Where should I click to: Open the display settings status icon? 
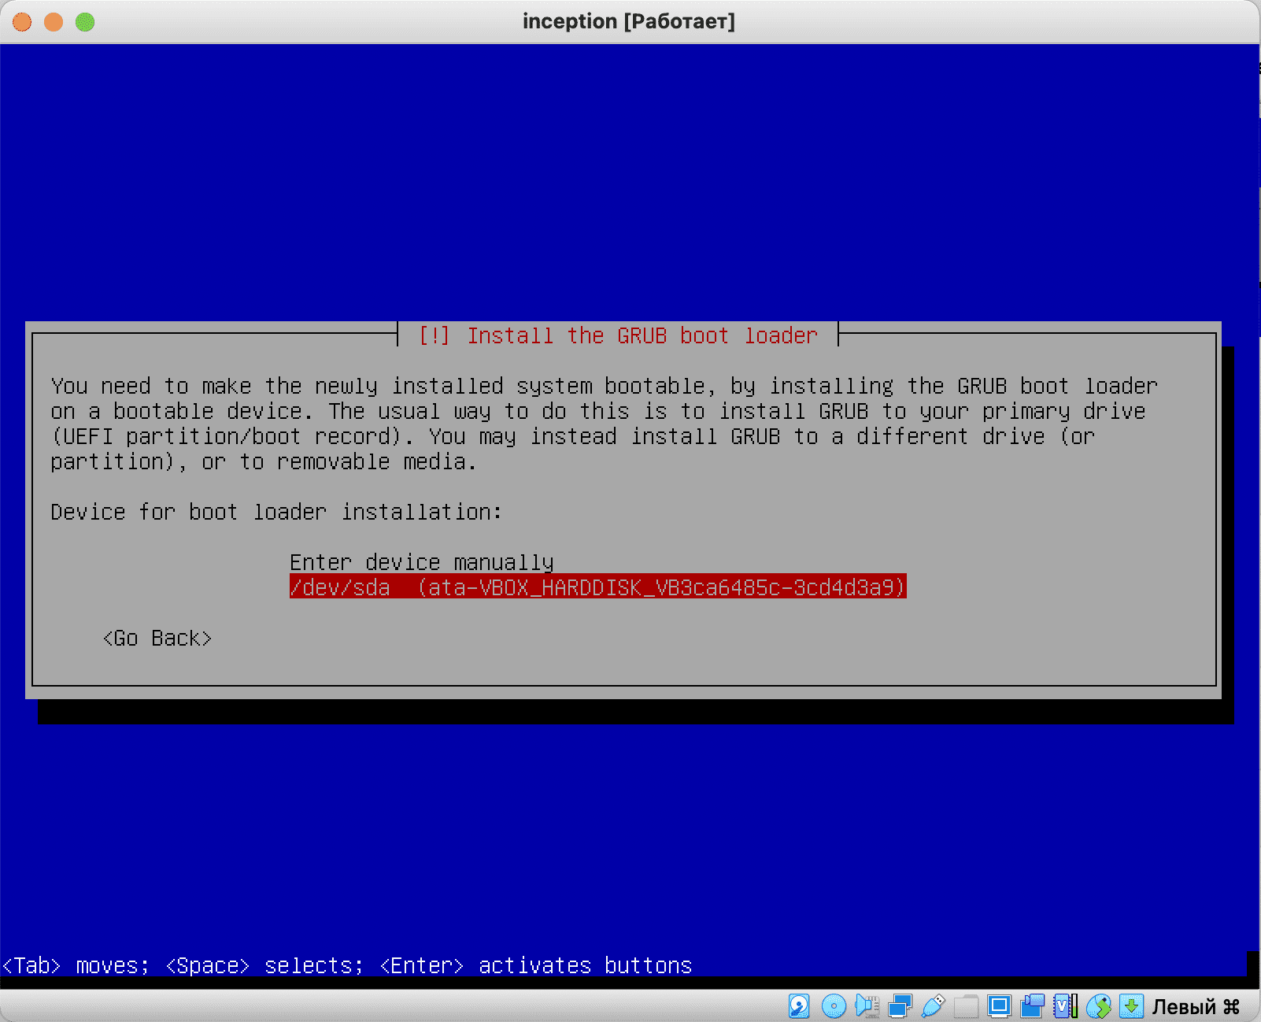[x=999, y=1005]
